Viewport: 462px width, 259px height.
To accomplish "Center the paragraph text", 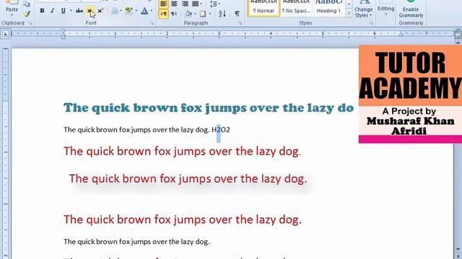I will (174, 4).
